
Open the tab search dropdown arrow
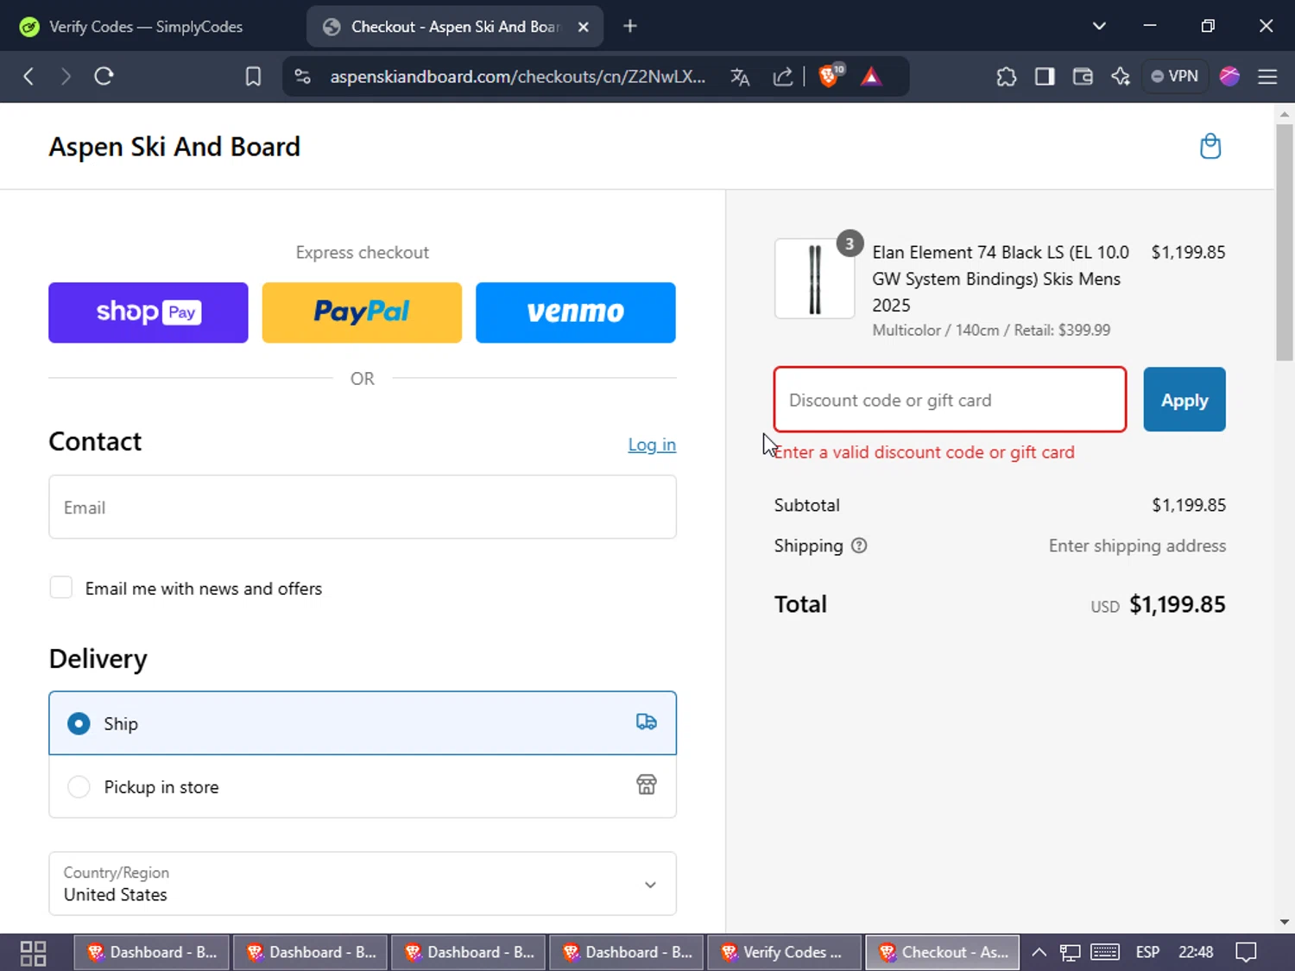1099,27
